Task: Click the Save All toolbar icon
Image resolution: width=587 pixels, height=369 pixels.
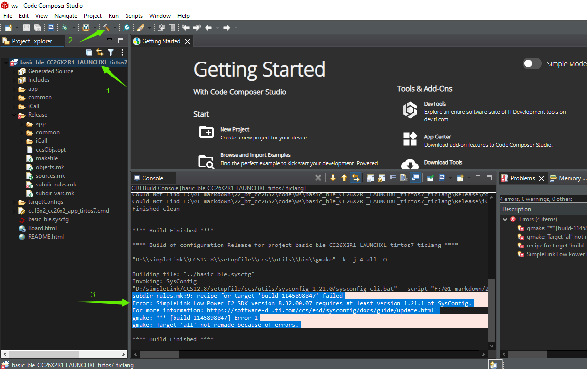Action: [37, 28]
